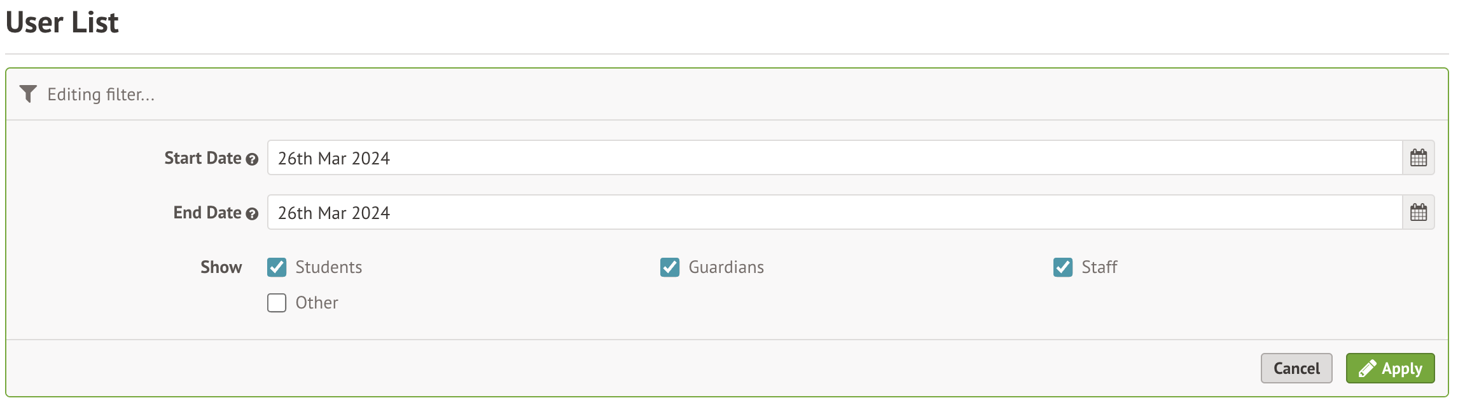Screen dimensions: 1458x405
Task: Enable the Other checkbox
Action: pyautogui.click(x=277, y=303)
